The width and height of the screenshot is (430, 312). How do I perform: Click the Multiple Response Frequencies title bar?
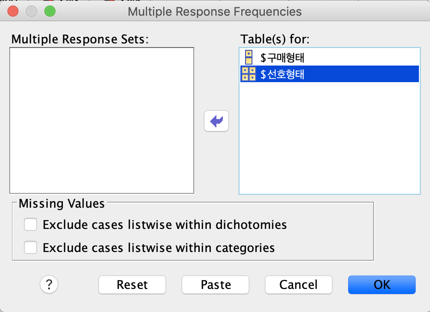pos(215,12)
